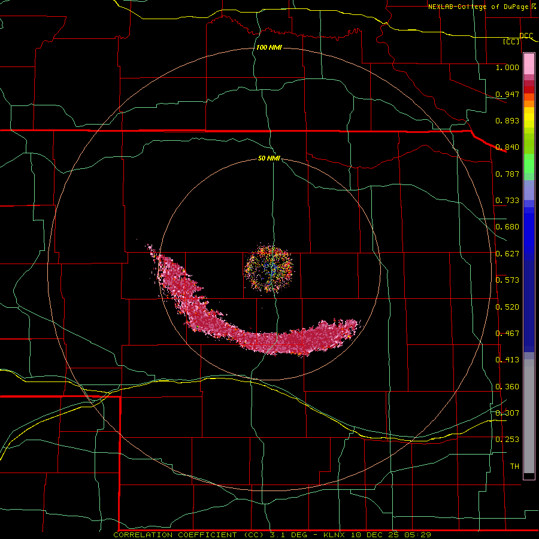Click the 0.413 scale value
The image size is (539, 539).
(507, 360)
